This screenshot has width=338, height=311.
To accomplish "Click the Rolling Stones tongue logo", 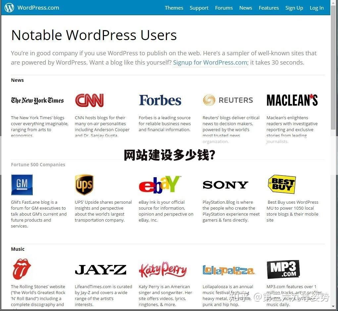I will 22,269.
